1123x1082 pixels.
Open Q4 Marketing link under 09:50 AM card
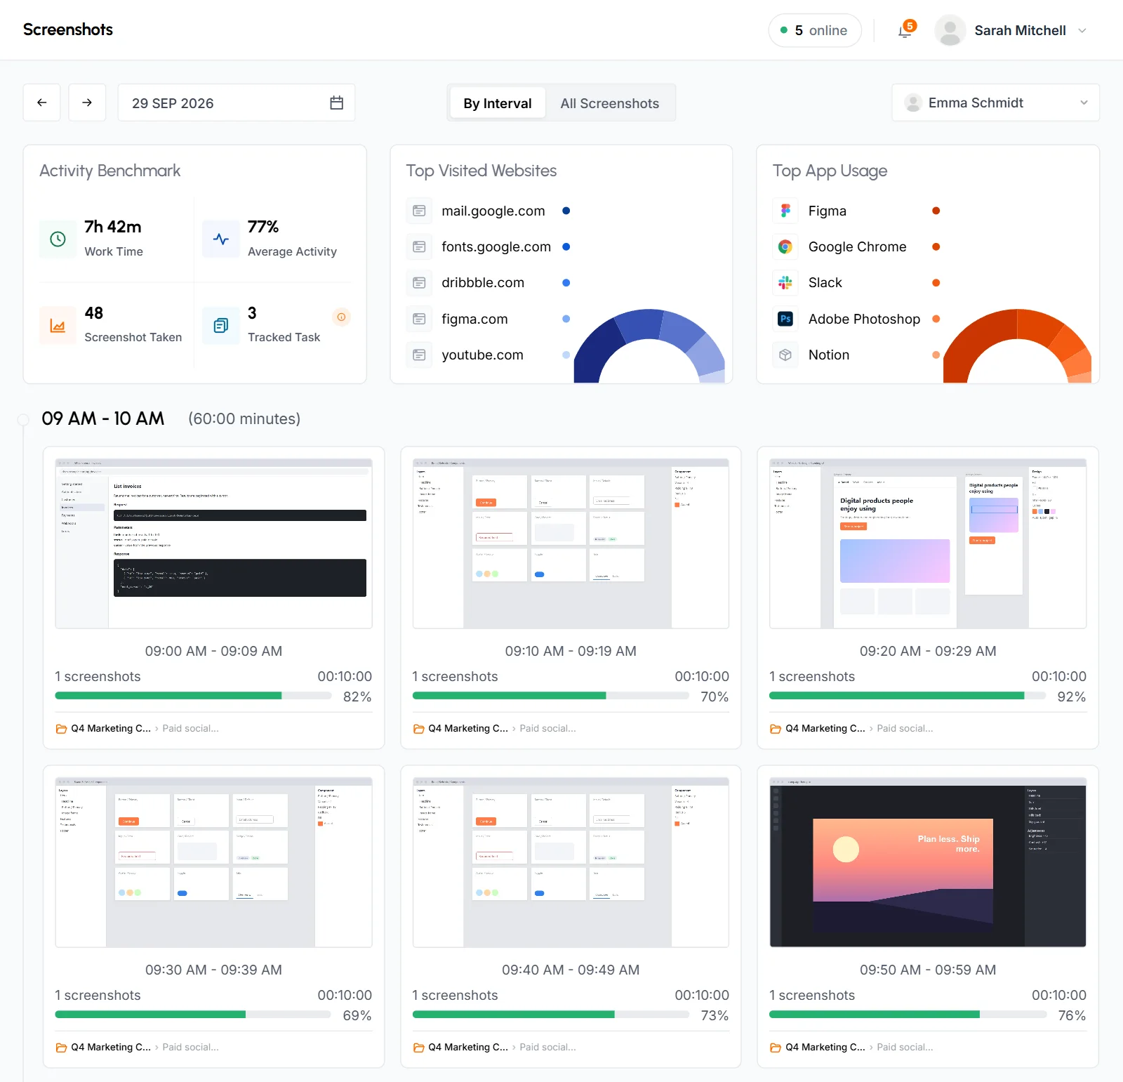pyautogui.click(x=825, y=1048)
